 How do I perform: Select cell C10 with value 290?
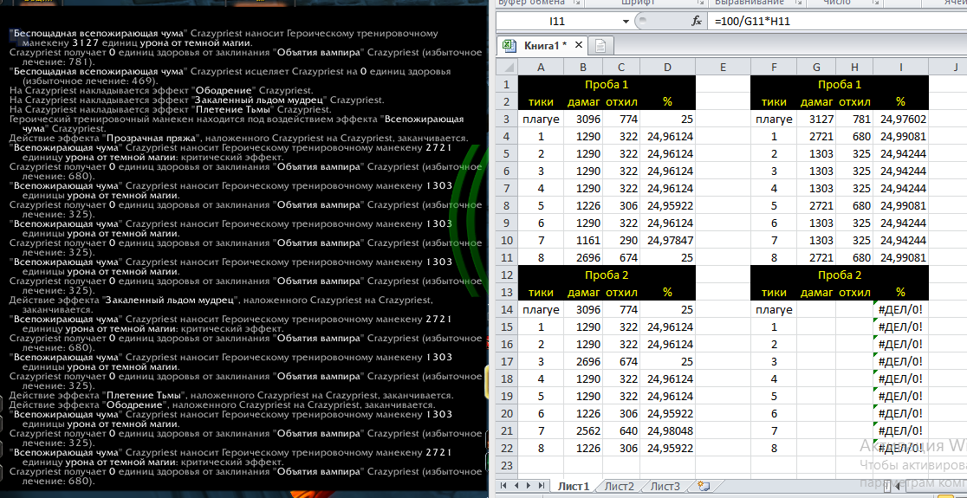621,240
